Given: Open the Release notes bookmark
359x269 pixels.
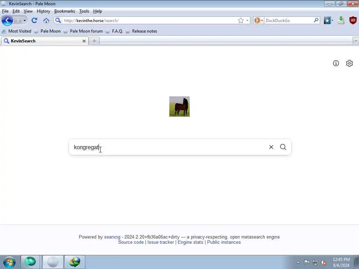Looking at the screenshot, I should tap(142, 31).
